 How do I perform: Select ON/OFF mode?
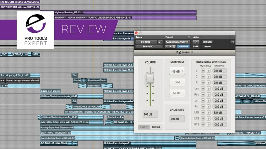point(144,127)
